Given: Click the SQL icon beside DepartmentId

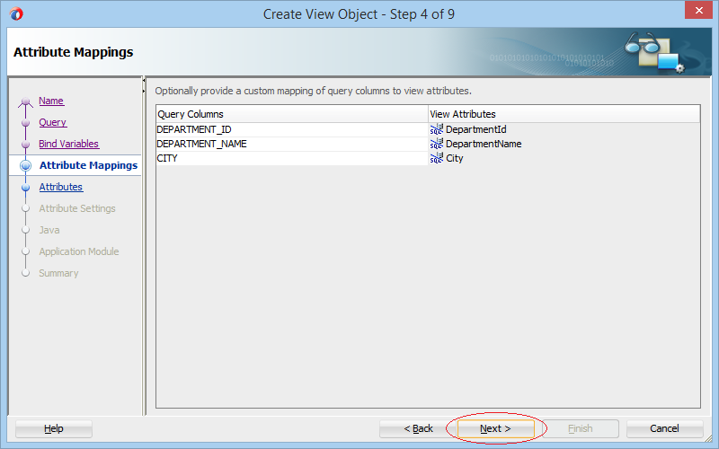Looking at the screenshot, I should [x=437, y=129].
